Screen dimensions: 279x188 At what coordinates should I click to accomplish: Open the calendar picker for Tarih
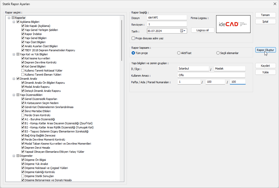pyautogui.click(x=183, y=31)
